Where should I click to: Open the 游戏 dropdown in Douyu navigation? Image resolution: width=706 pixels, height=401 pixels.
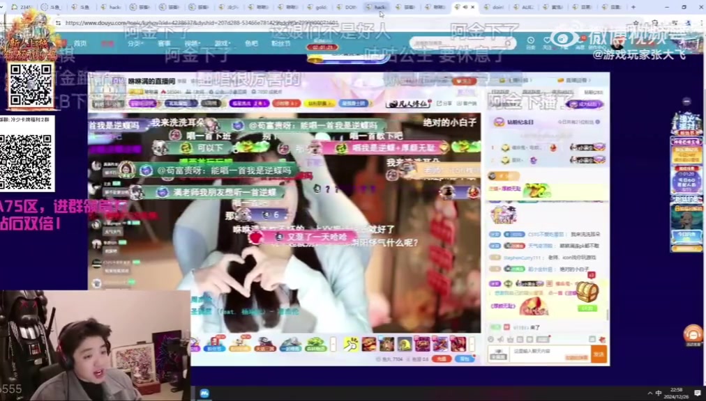[x=222, y=44]
